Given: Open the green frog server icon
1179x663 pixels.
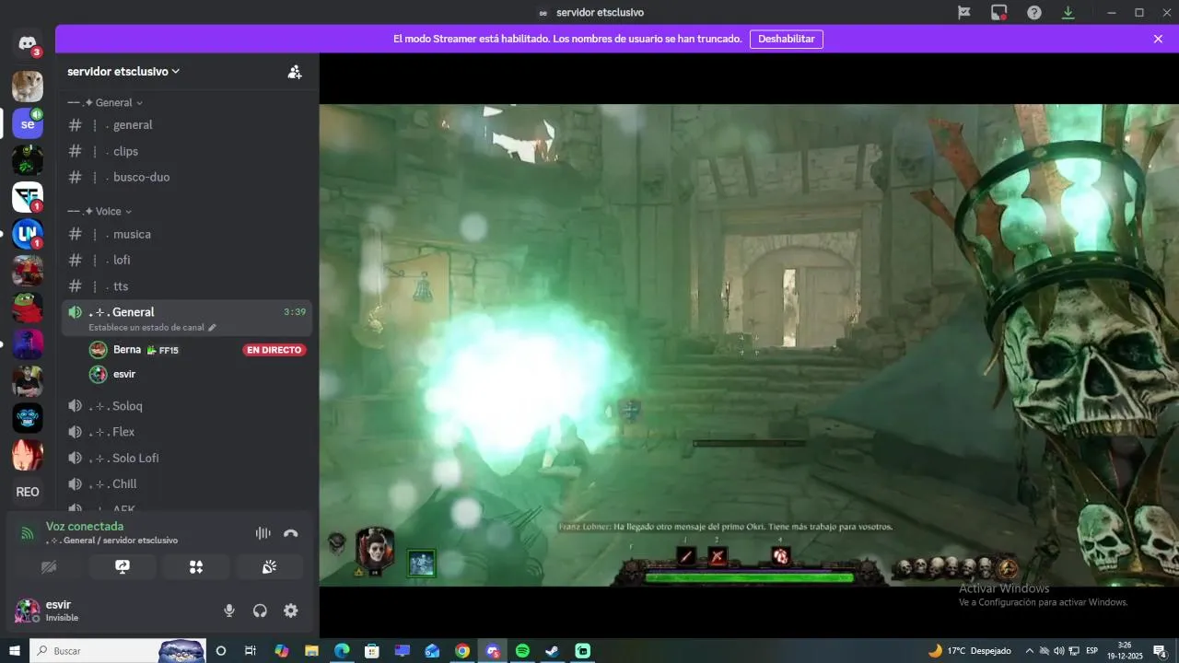Looking at the screenshot, I should pyautogui.click(x=28, y=308).
